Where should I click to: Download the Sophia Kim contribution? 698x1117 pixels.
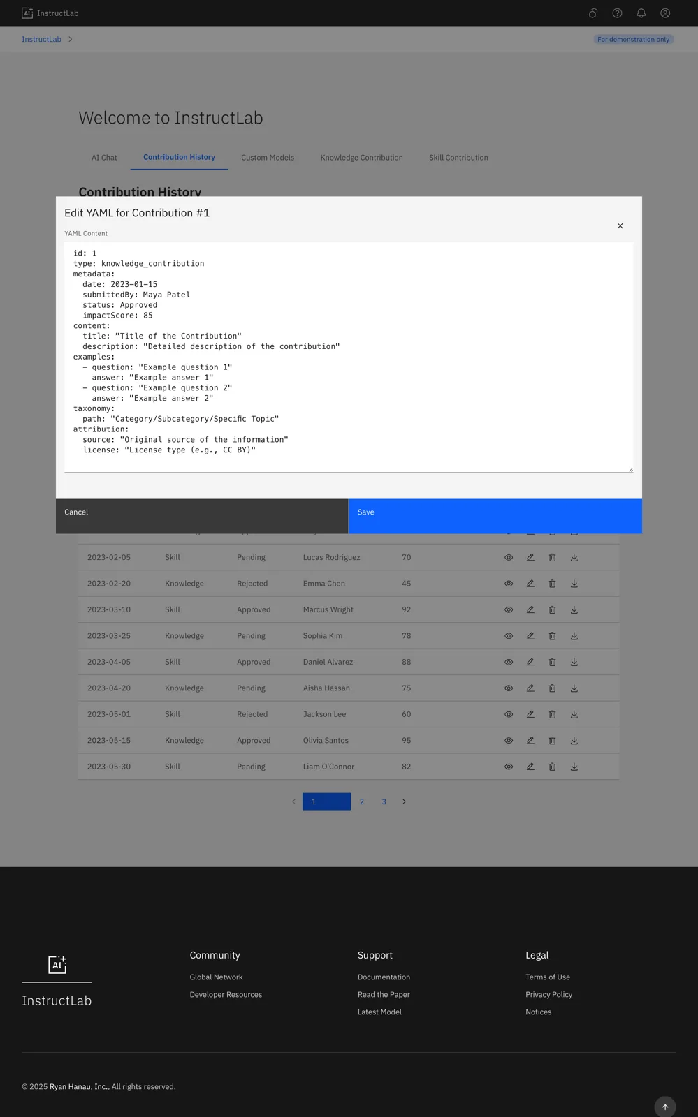(x=574, y=636)
